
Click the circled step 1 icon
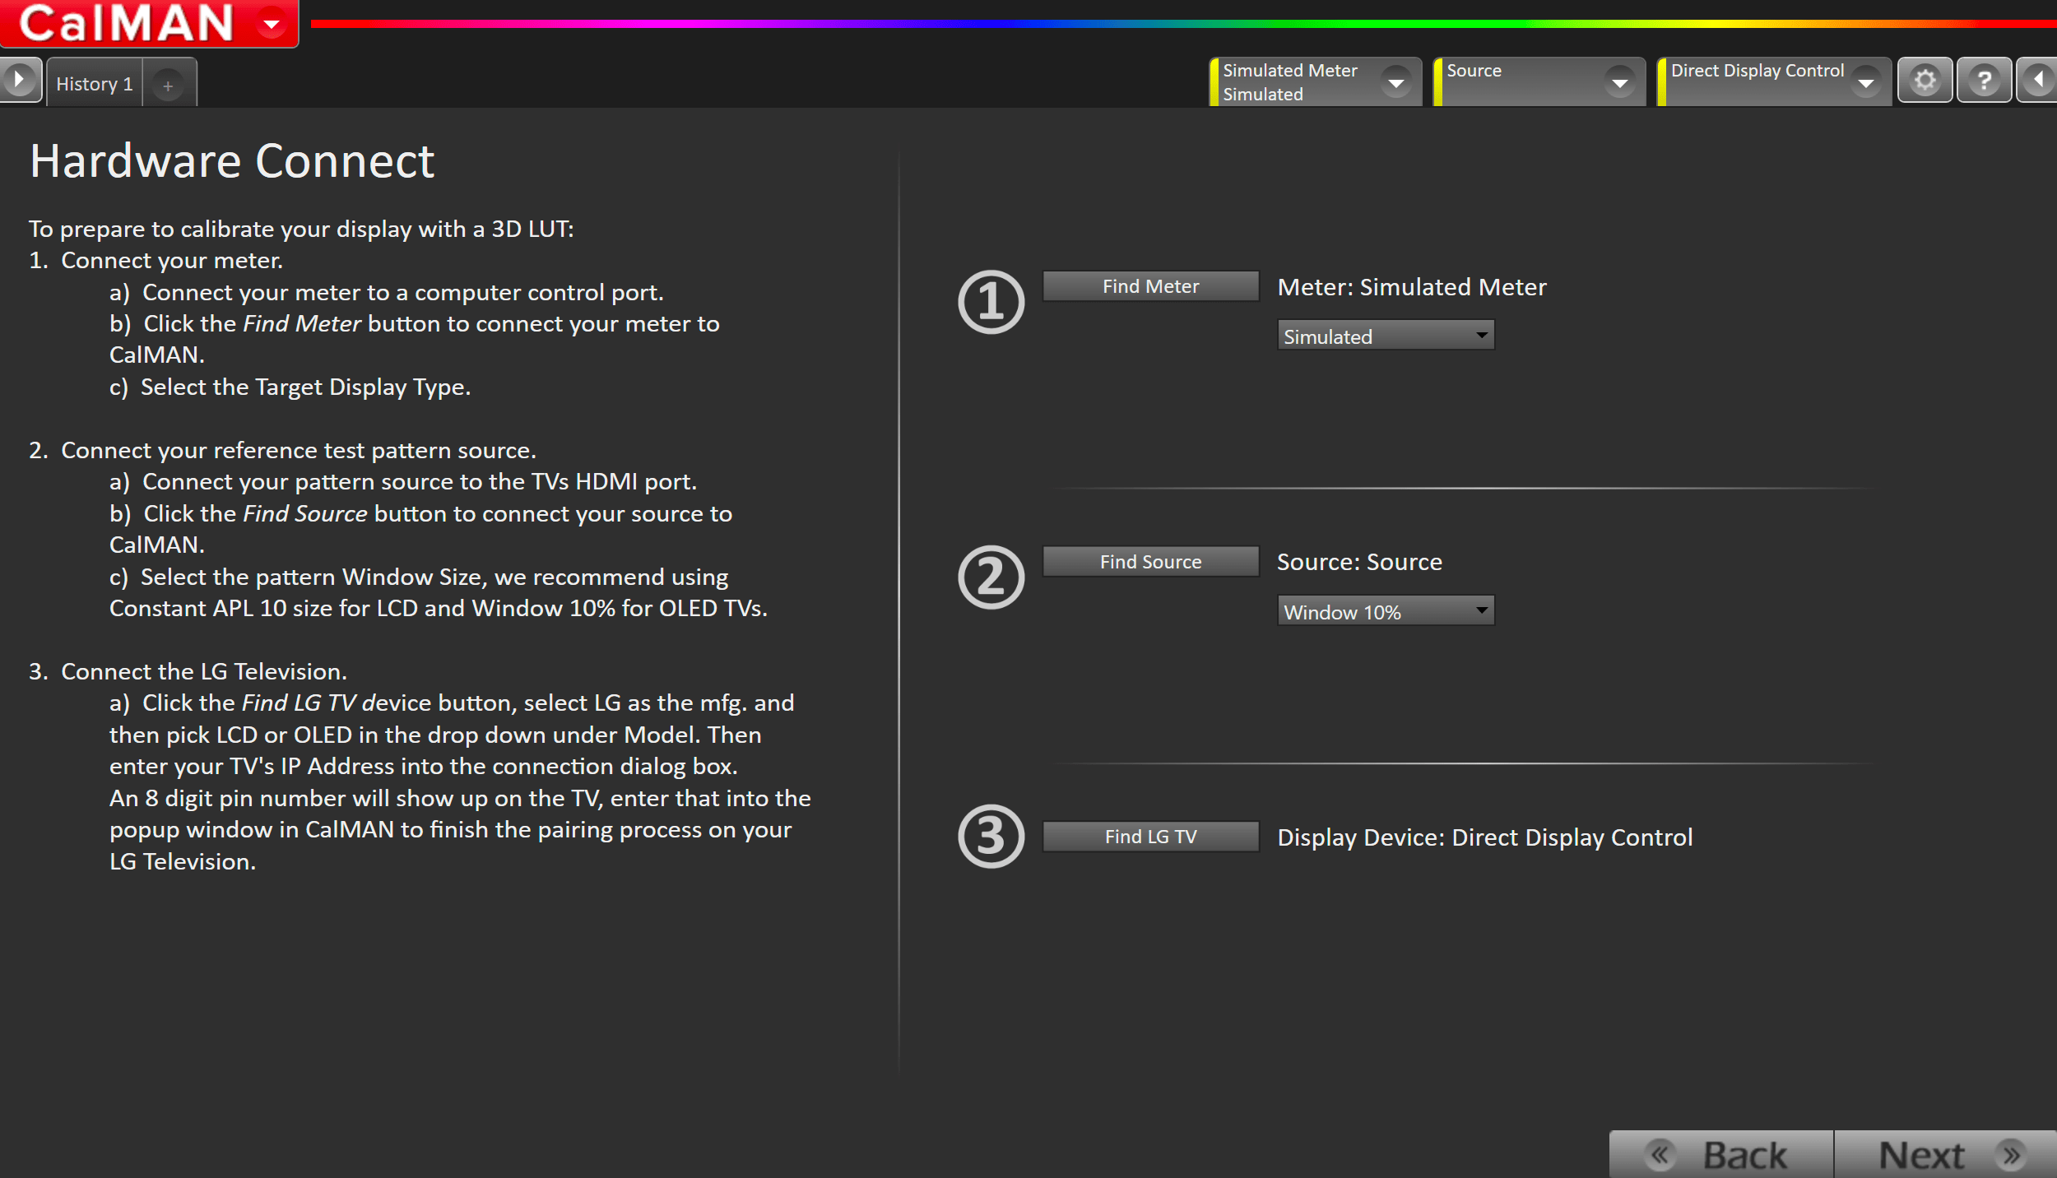click(x=991, y=302)
